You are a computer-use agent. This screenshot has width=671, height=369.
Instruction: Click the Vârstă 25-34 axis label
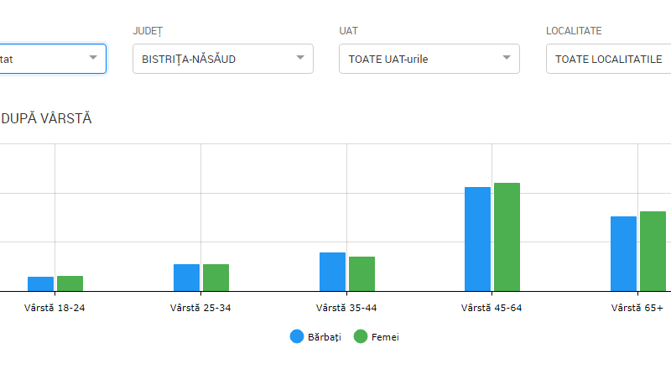click(200, 308)
